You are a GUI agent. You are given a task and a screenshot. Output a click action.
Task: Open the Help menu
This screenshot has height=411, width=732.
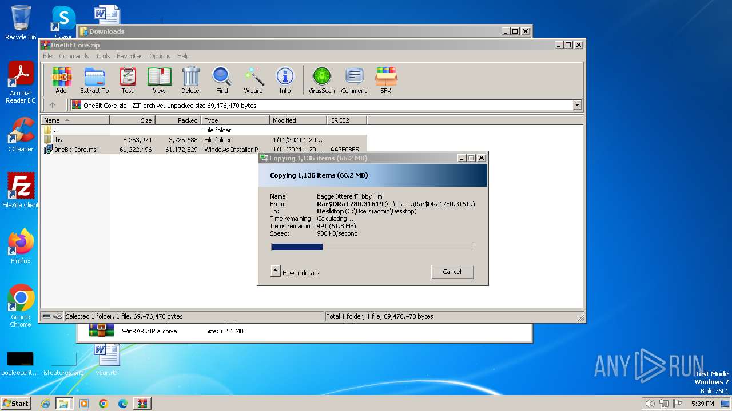(184, 56)
